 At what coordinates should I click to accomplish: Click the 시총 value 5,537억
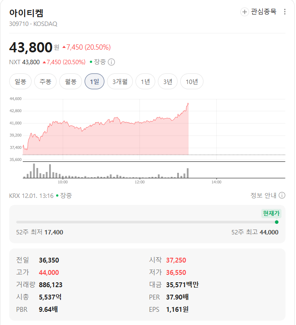pyautogui.click(x=50, y=297)
